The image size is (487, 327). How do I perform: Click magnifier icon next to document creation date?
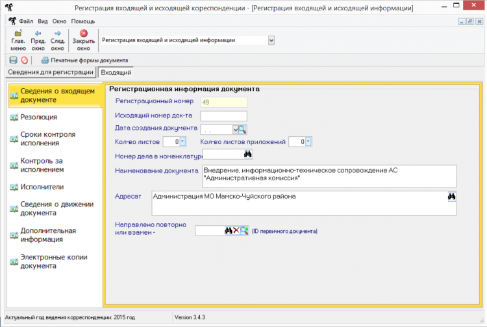pyautogui.click(x=243, y=130)
